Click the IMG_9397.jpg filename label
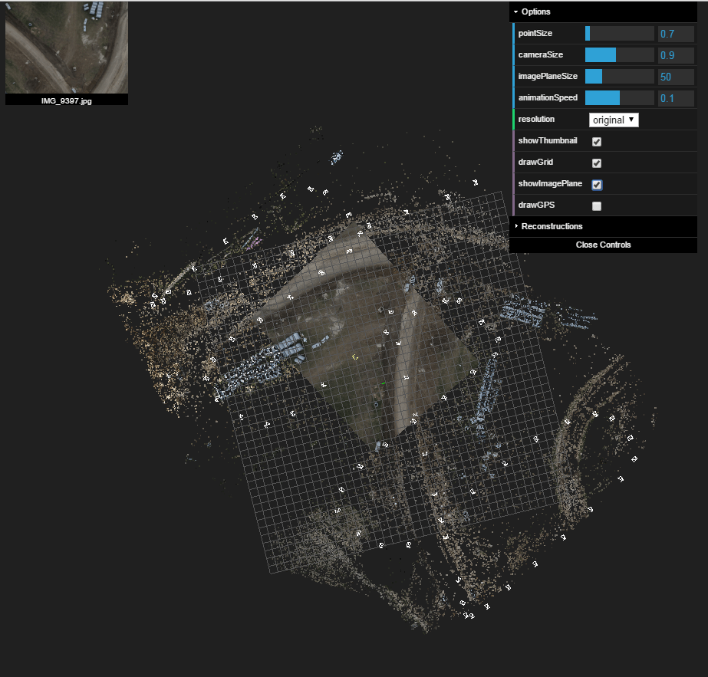 [x=66, y=100]
